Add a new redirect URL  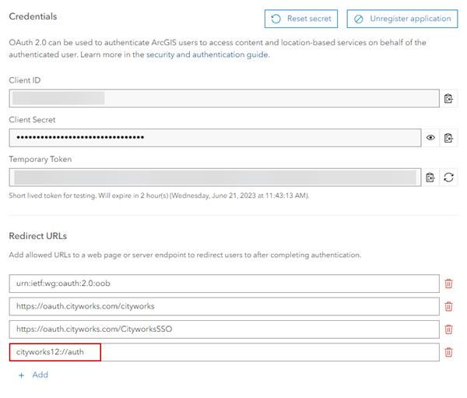(33, 375)
